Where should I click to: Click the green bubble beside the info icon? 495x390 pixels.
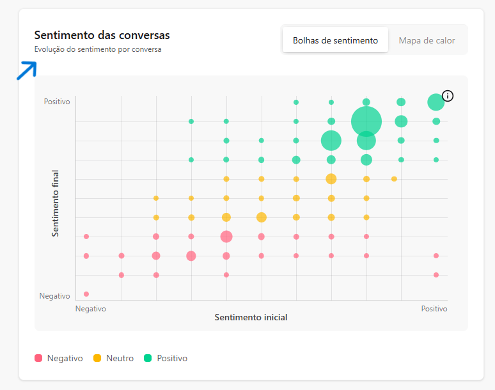436,102
